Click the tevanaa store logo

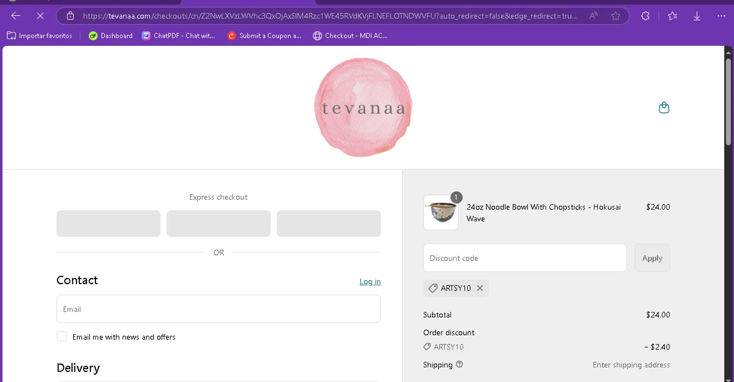[x=363, y=107]
